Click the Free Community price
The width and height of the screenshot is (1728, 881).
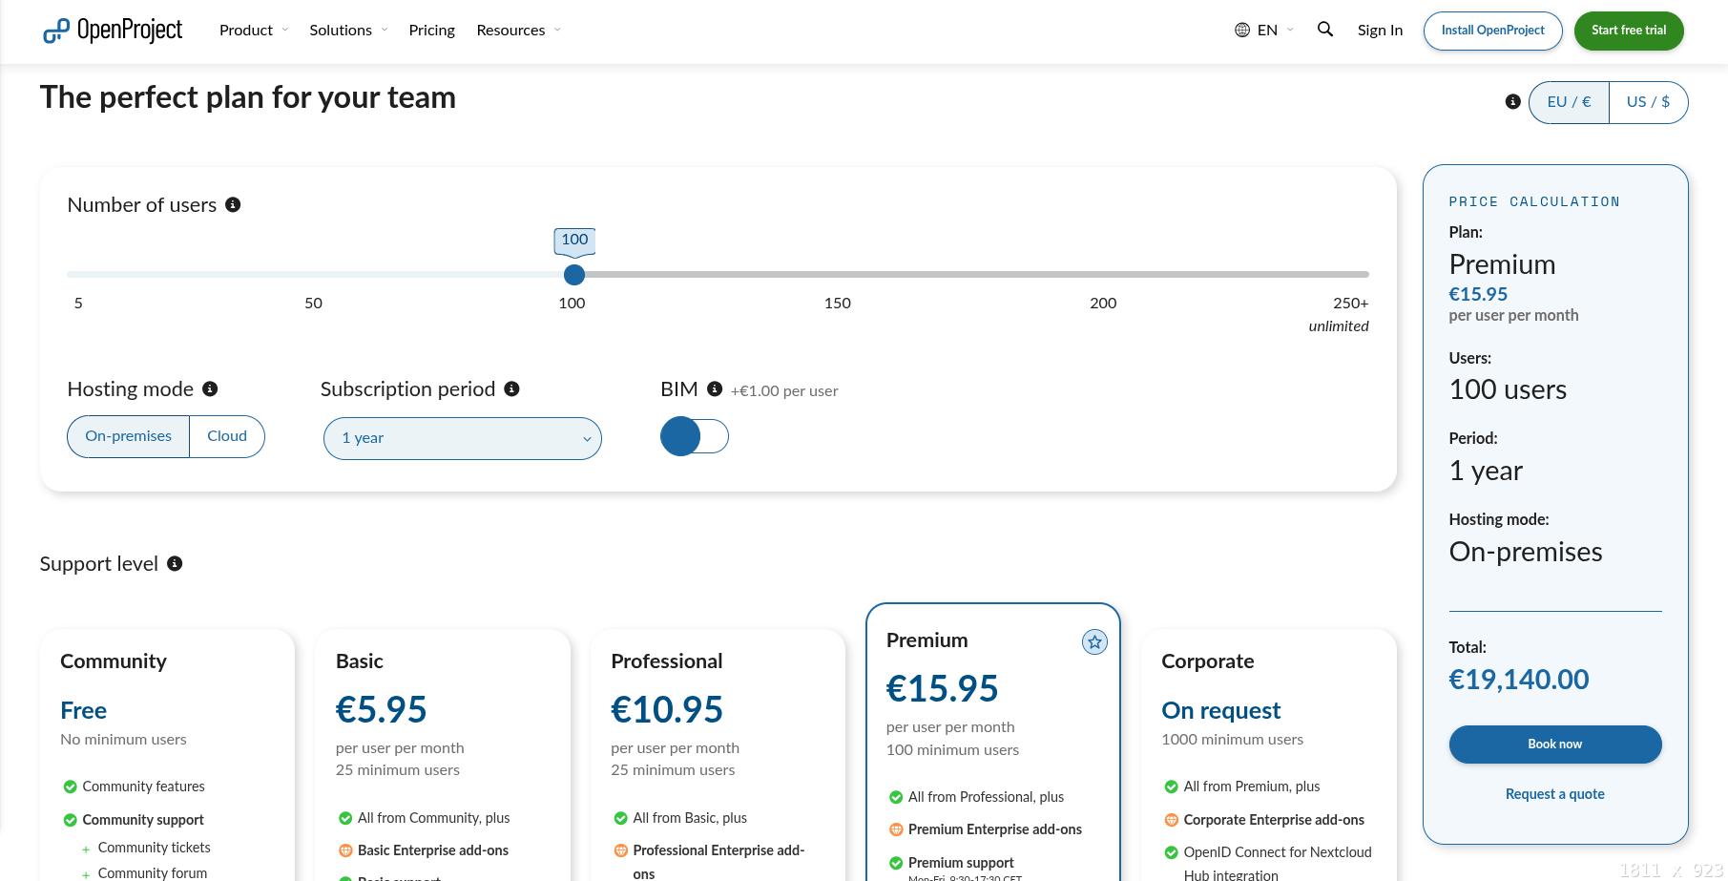coord(83,711)
